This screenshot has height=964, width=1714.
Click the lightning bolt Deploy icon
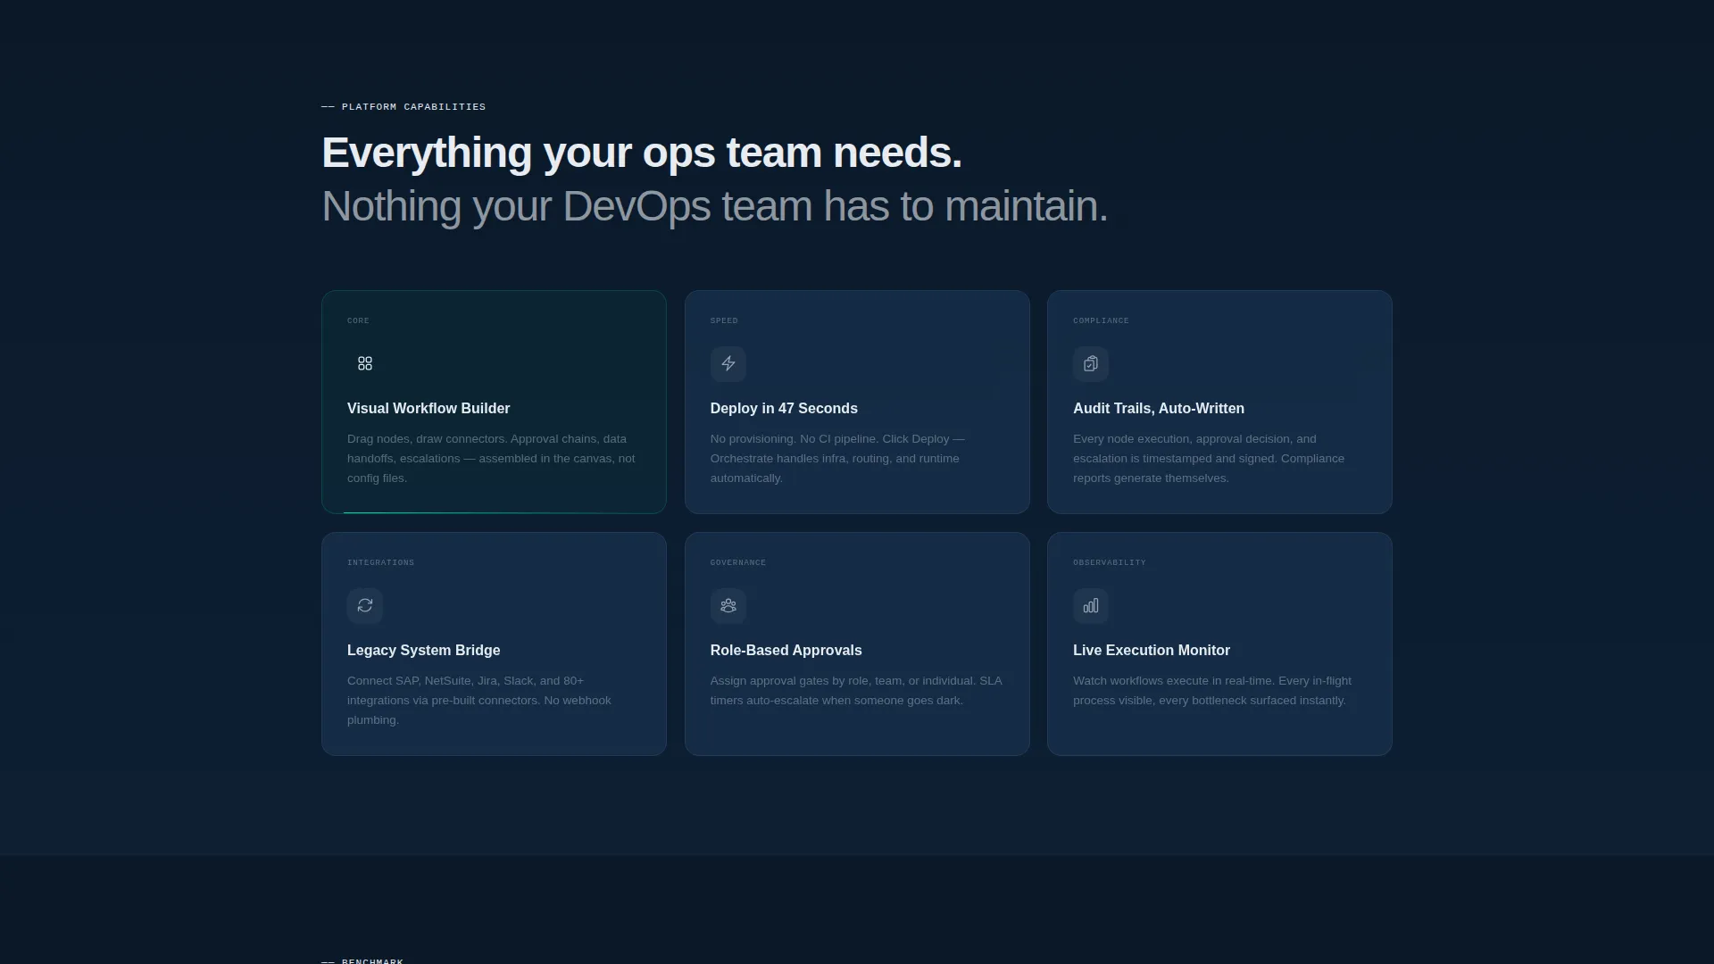point(728,363)
